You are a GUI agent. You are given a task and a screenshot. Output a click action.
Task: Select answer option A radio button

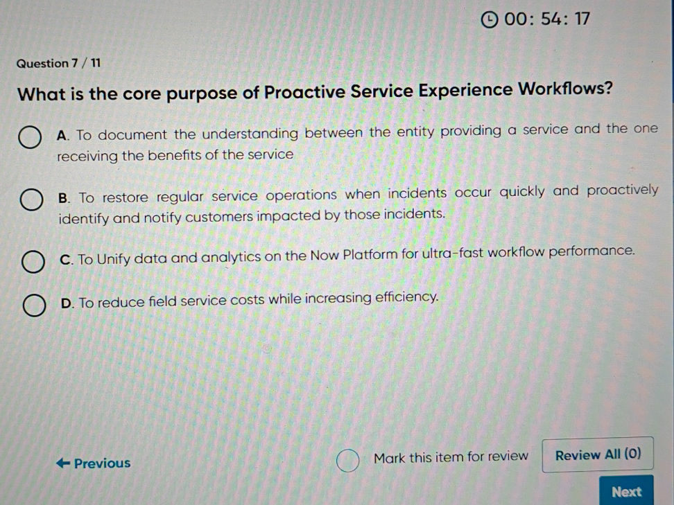31,137
